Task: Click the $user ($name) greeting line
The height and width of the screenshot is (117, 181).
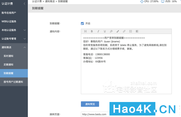Action: 102,42
